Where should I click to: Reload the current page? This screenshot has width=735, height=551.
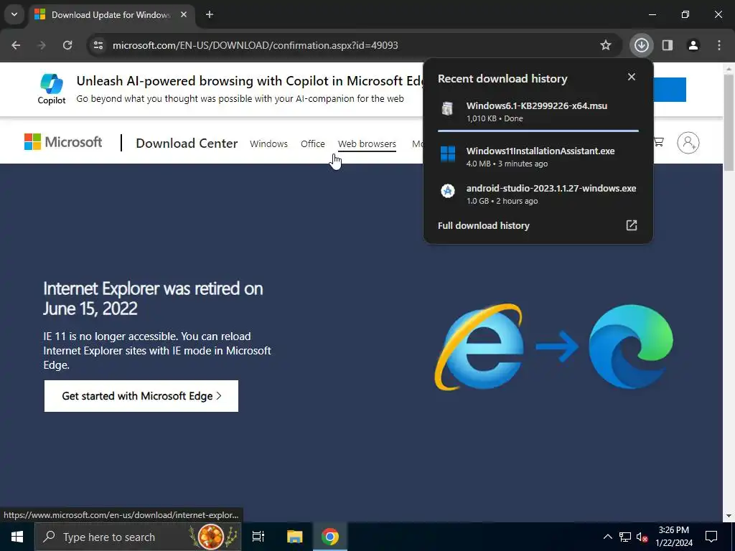(x=67, y=45)
